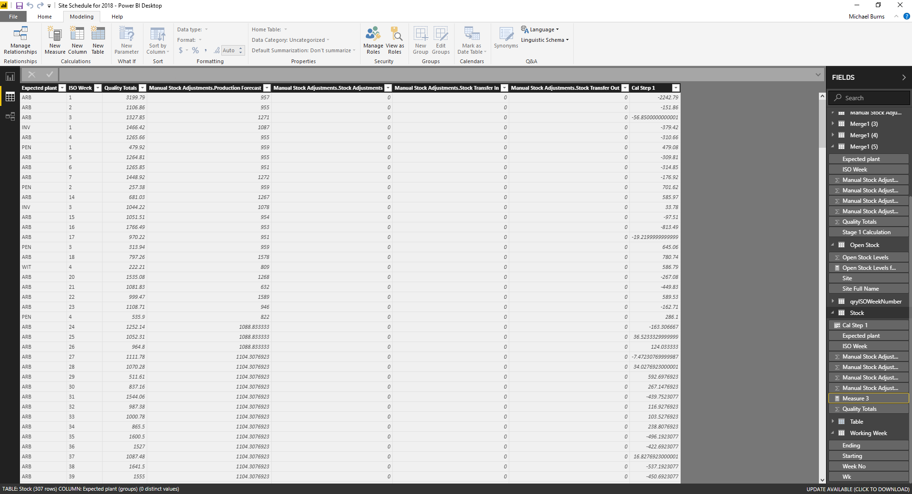This screenshot has height=494, width=912.
Task: Open the File tab
Action: pos(13,17)
